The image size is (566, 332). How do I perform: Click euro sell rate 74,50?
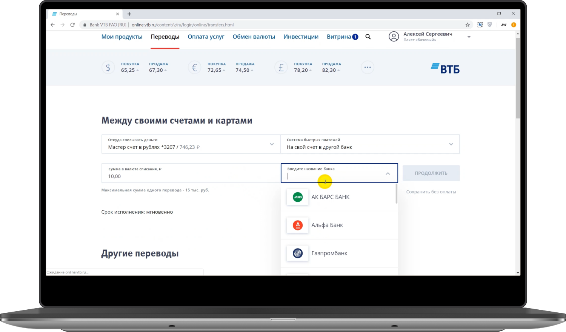[x=242, y=70]
